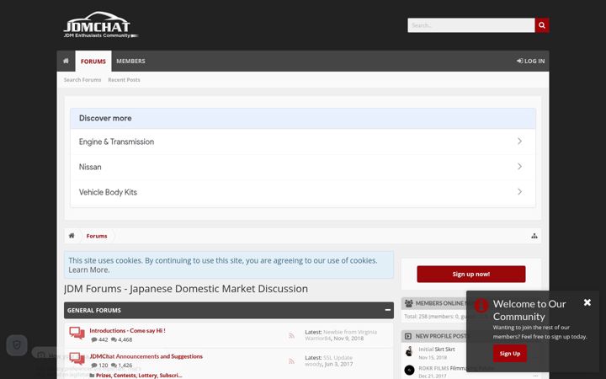
Task: Click the New Profile Posts header icon
Action: click(x=408, y=336)
